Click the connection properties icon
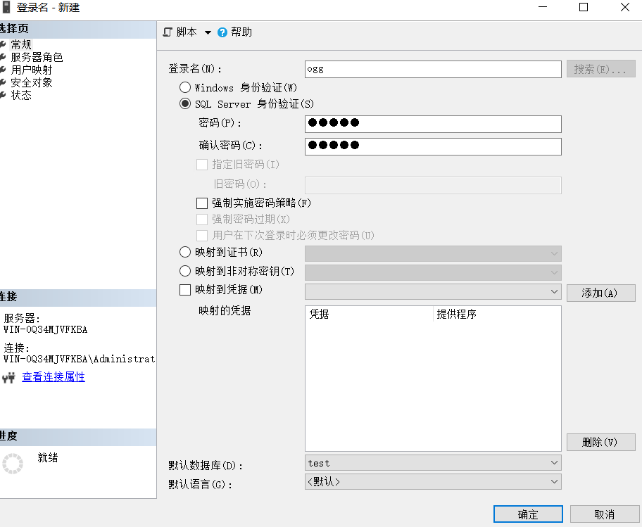The height and width of the screenshot is (527, 642). coord(8,377)
